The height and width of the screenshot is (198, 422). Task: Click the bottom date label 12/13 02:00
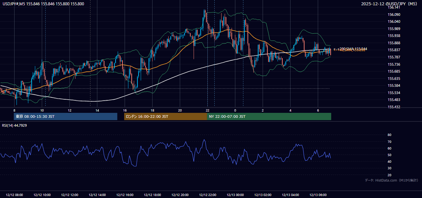pyautogui.click(x=263, y=195)
